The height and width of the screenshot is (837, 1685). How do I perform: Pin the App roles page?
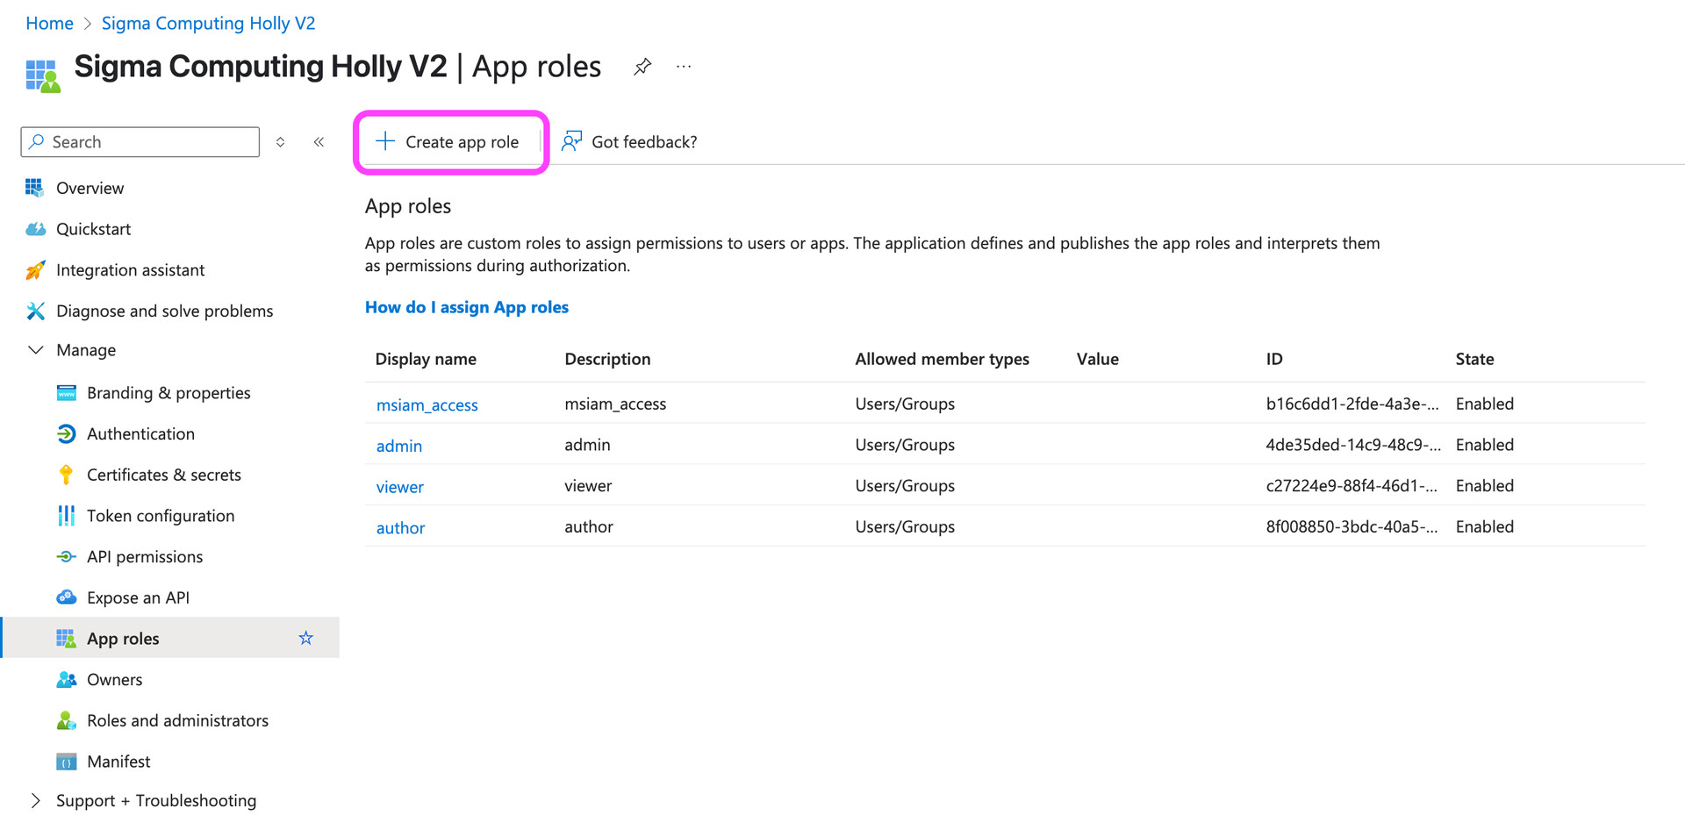[642, 66]
